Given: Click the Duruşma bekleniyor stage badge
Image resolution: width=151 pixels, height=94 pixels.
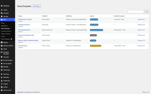Looking at the screenshot, I should (96, 46).
